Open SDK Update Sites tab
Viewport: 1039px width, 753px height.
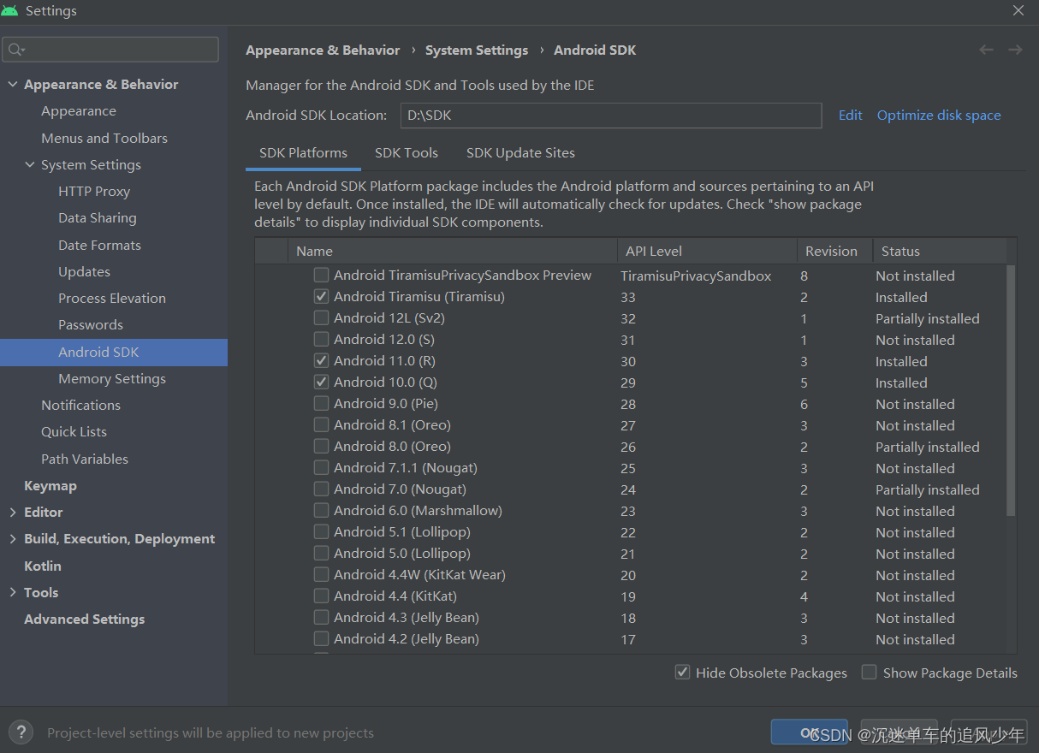[x=520, y=153]
